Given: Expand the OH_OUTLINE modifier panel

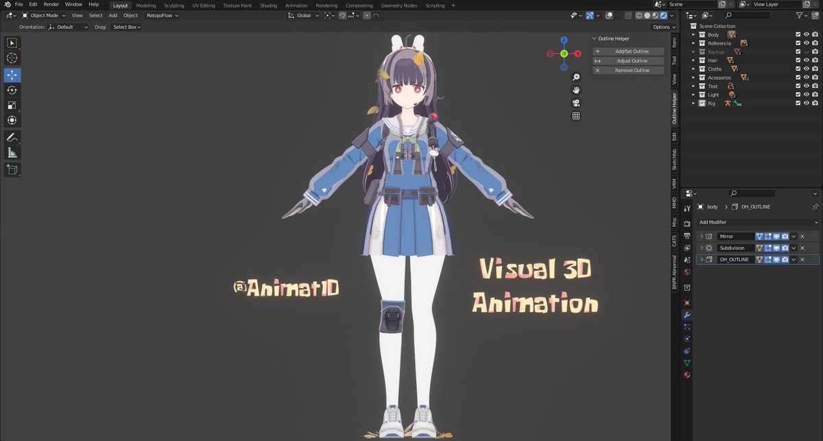Looking at the screenshot, I should pos(702,259).
